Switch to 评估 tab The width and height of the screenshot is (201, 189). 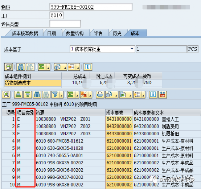(x=98, y=33)
